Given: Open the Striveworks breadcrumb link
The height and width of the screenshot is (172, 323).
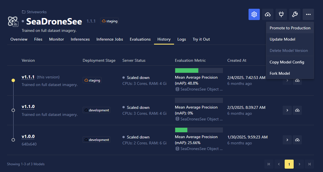Looking at the screenshot, I should [x=37, y=12].
